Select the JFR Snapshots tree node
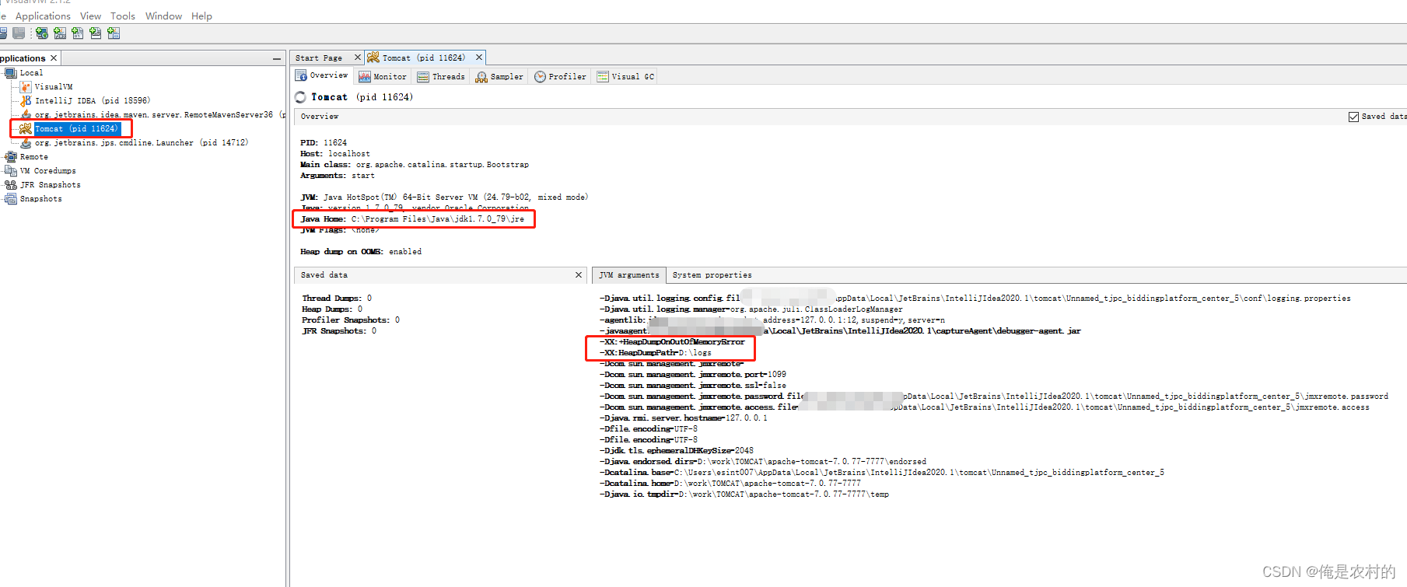Viewport: 1407px width, 587px height. [x=50, y=185]
